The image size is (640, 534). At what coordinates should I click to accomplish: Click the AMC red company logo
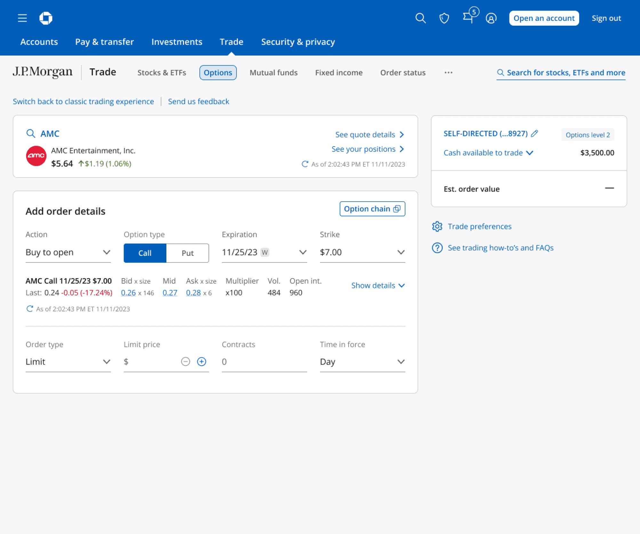(x=36, y=156)
